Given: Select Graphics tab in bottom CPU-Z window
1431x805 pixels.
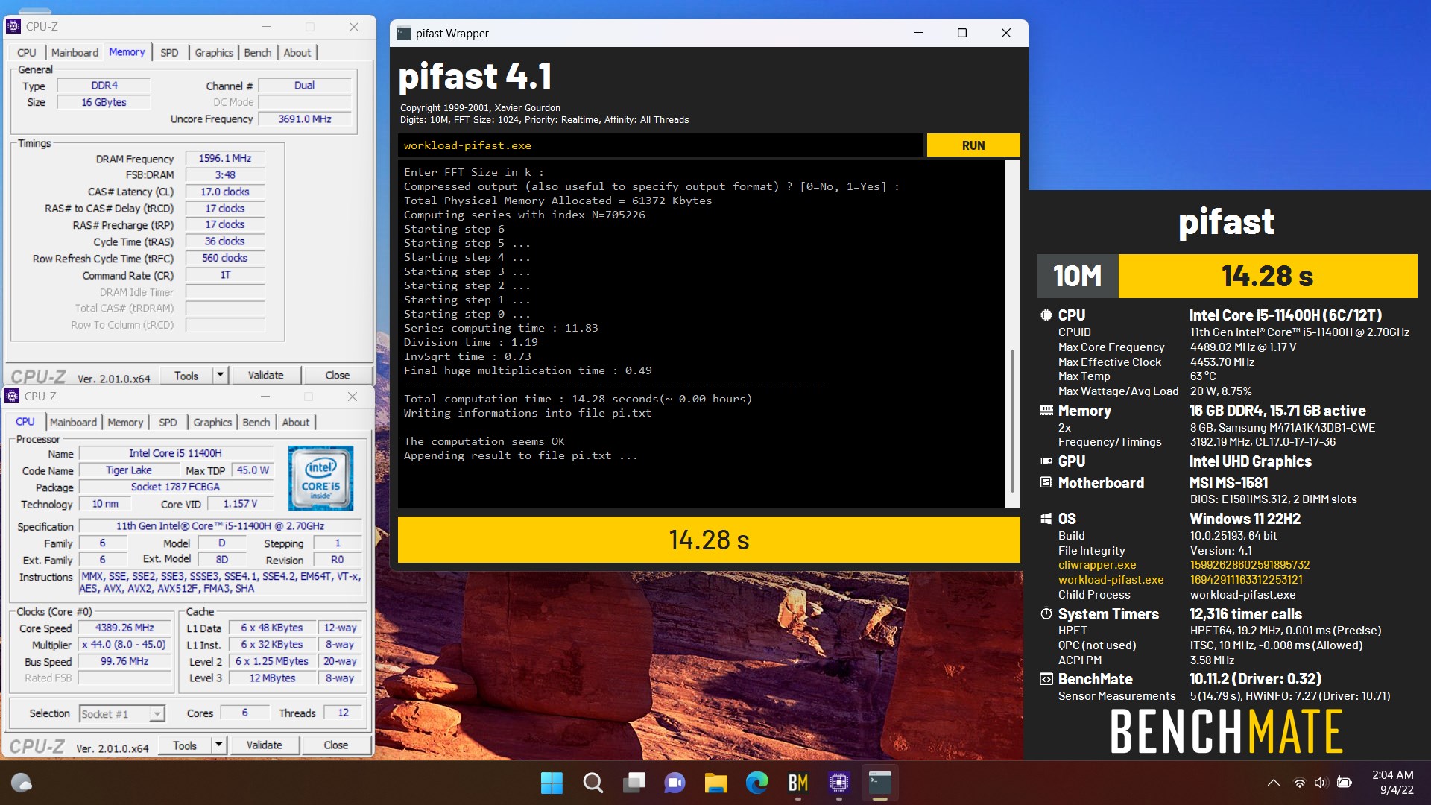Looking at the screenshot, I should 212,422.
